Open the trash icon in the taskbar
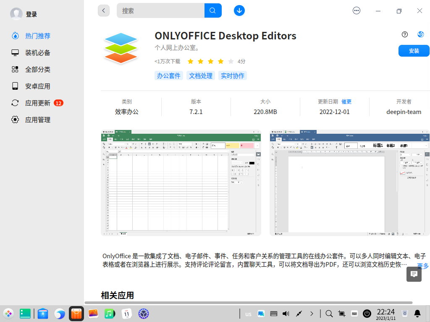Screen dimensions: 430x322 click(405, 314)
